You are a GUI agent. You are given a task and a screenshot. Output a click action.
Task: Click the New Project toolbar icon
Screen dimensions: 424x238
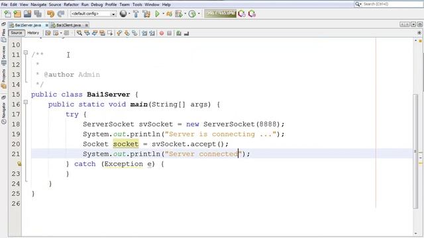17,14
